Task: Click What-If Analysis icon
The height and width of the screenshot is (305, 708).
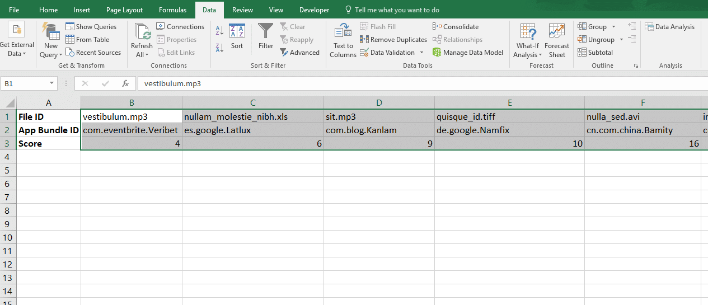Action: (528, 31)
